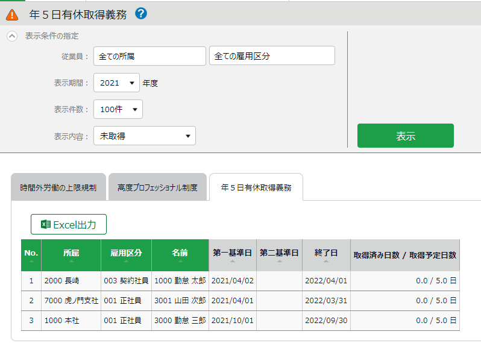Open the 表示内容 dropdown showing 未取得

[145, 136]
